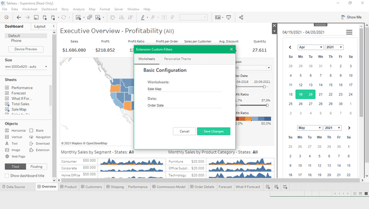Click the Device Preview button
The width and height of the screenshot is (369, 209).
tap(26, 49)
